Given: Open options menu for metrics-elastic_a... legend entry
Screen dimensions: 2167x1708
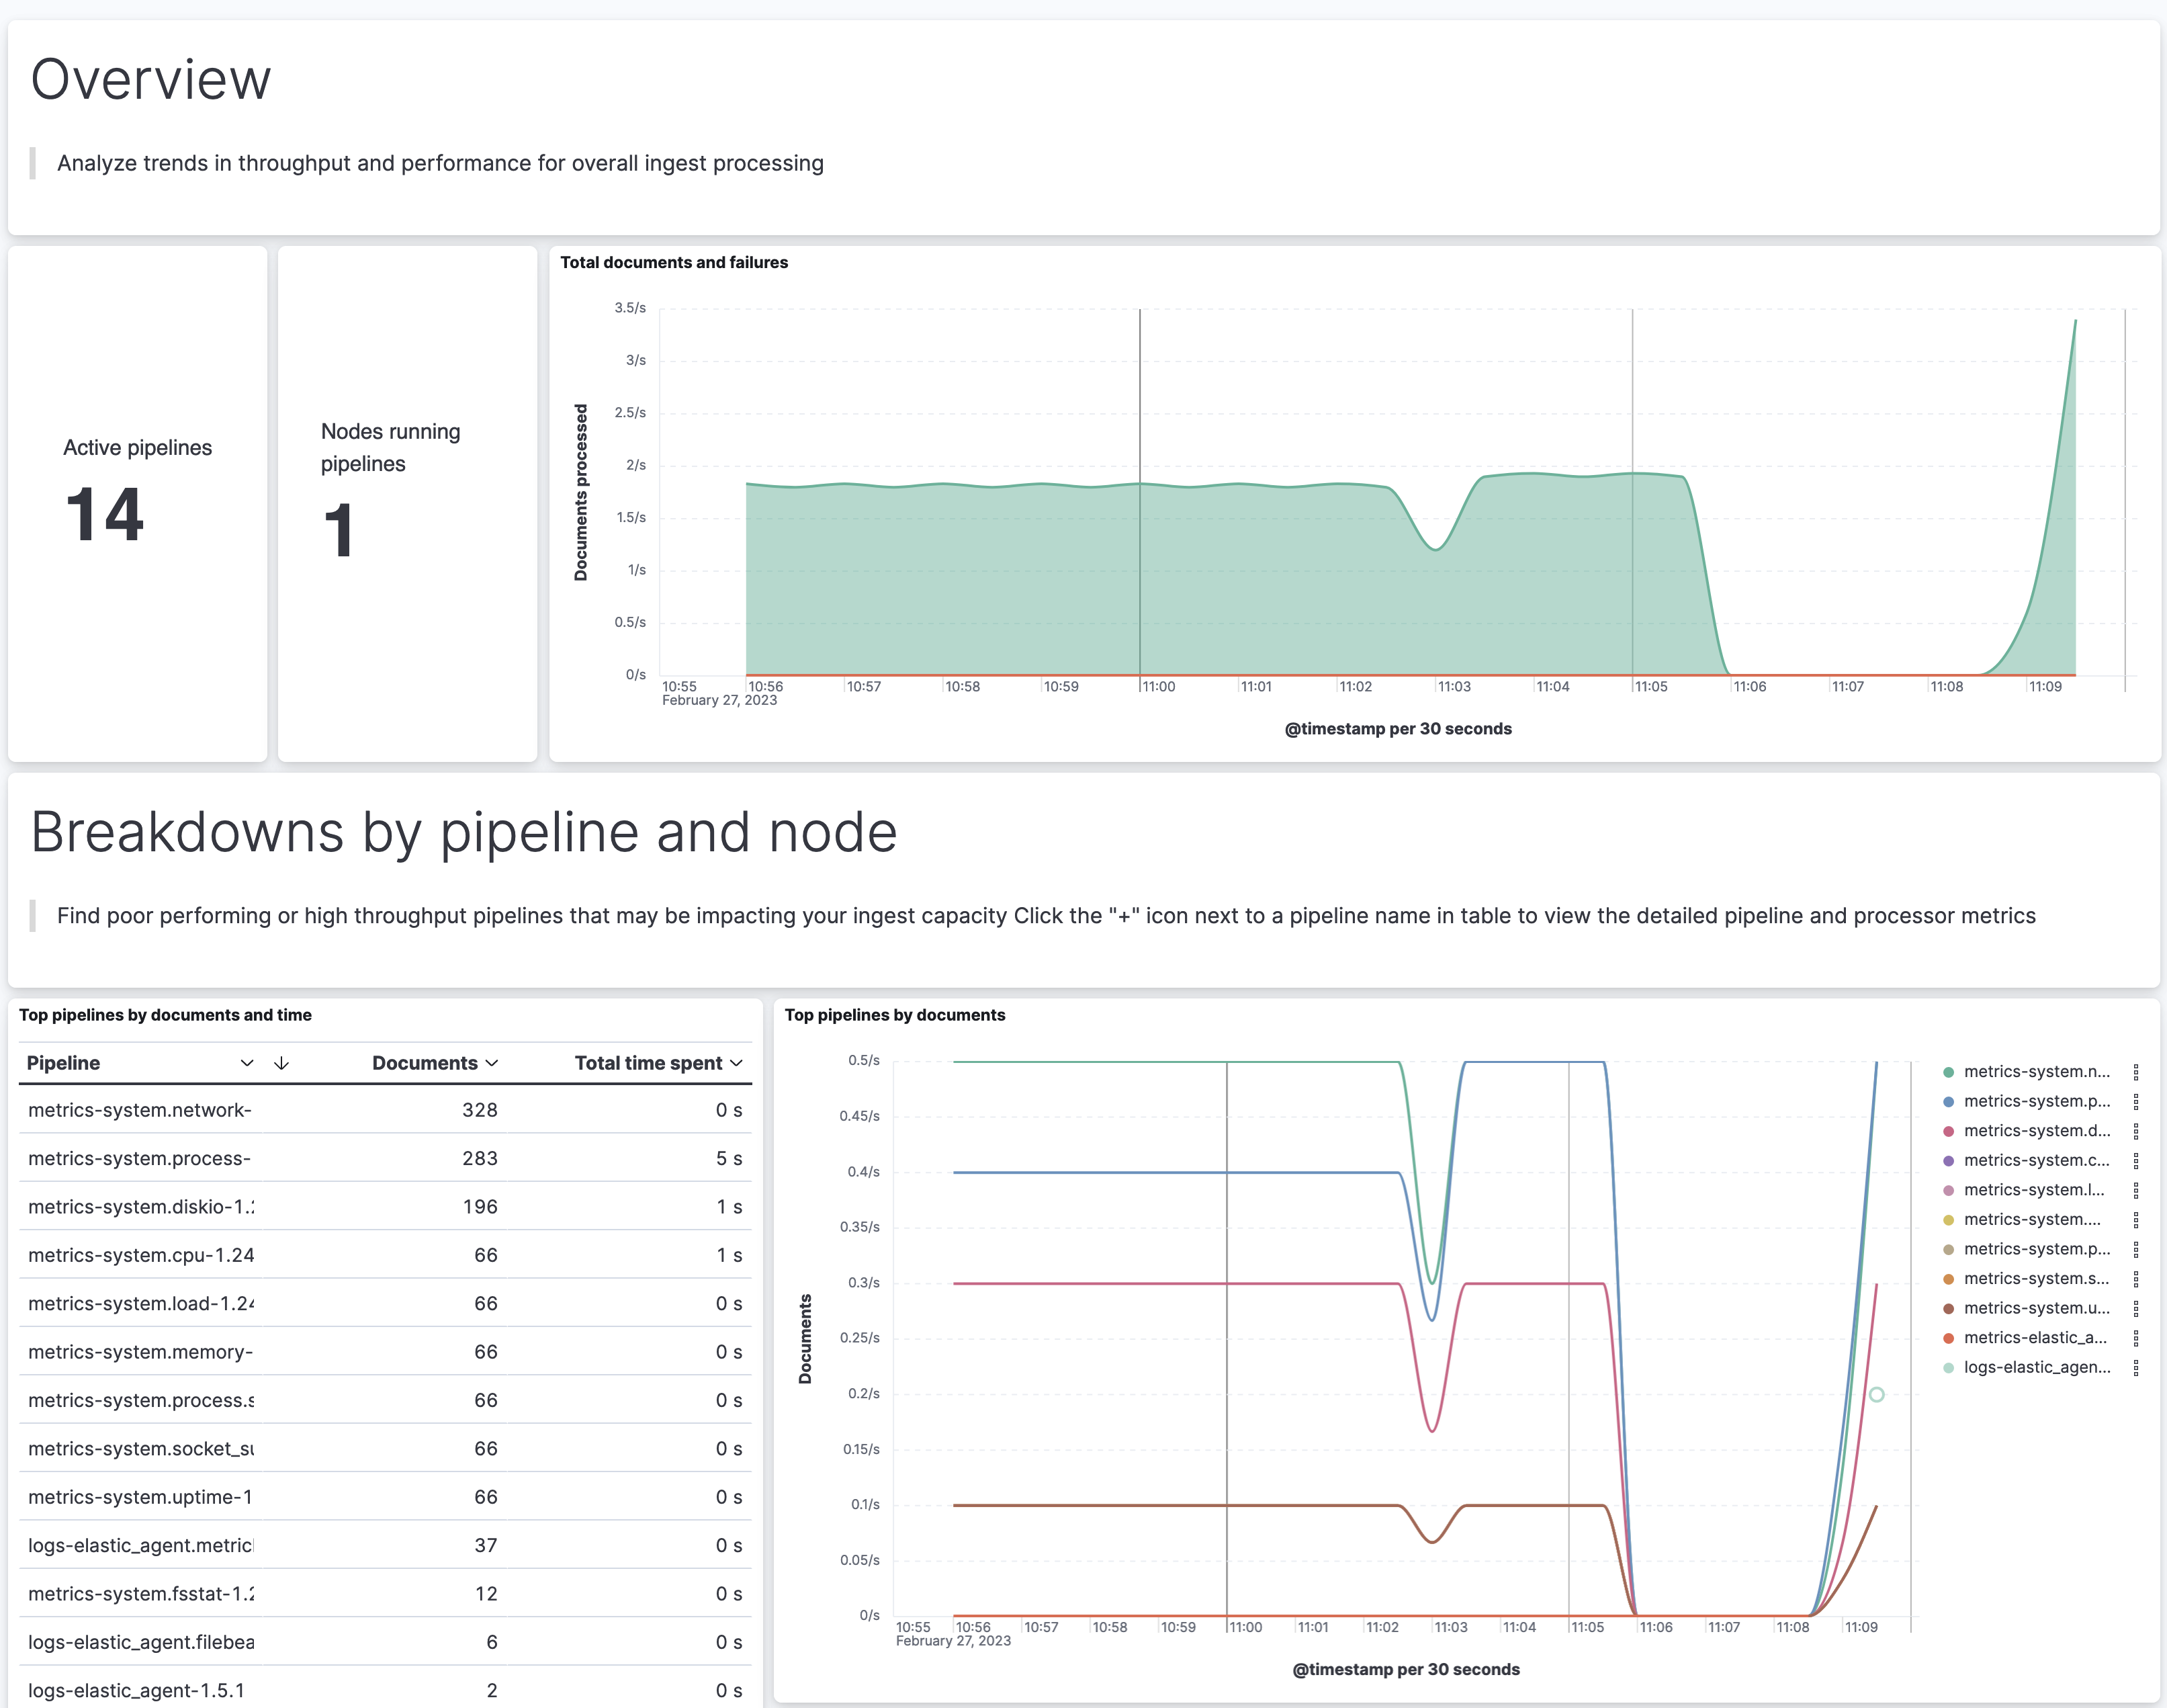Looking at the screenshot, I should coord(2135,1338).
